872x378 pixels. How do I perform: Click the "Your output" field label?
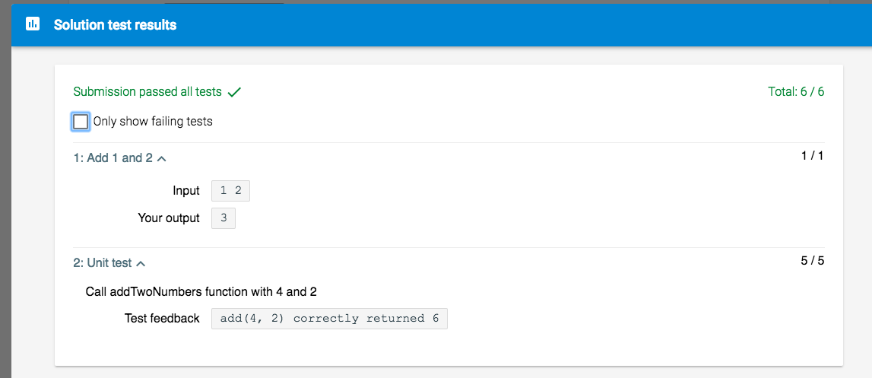click(169, 218)
